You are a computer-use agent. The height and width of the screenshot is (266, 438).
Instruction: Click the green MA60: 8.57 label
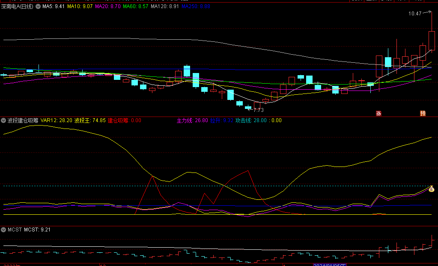tap(135, 6)
